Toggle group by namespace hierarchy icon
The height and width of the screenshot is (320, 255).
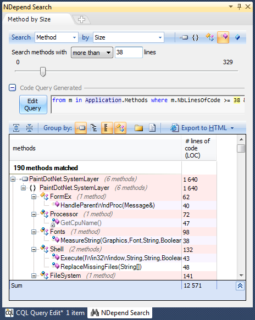(x=93, y=128)
